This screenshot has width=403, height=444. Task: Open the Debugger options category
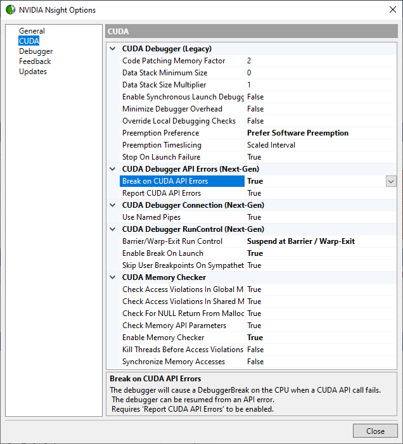[35, 51]
